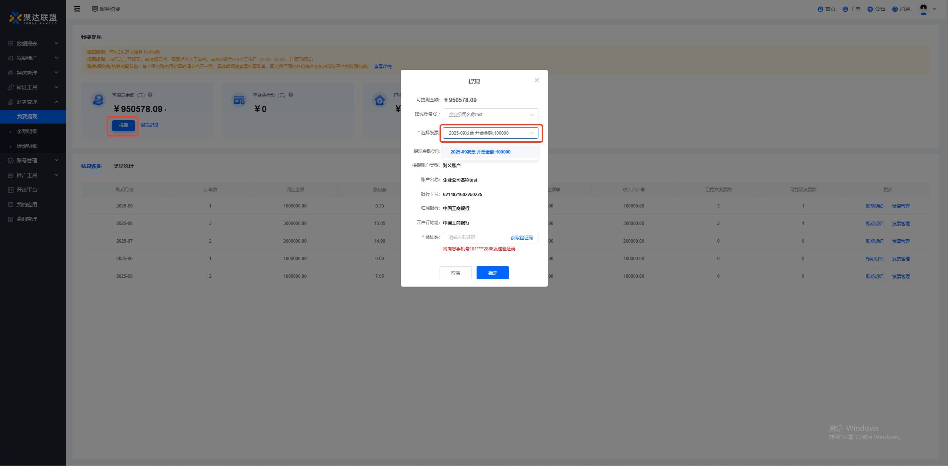Close the 提现 dialog with X icon
Image resolution: width=948 pixels, height=466 pixels.
tap(537, 81)
